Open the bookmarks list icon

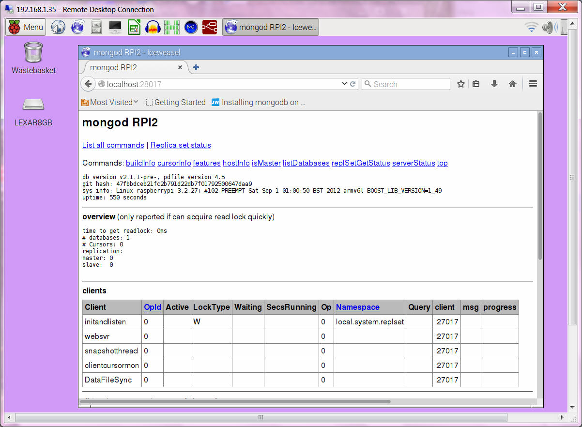tap(476, 84)
